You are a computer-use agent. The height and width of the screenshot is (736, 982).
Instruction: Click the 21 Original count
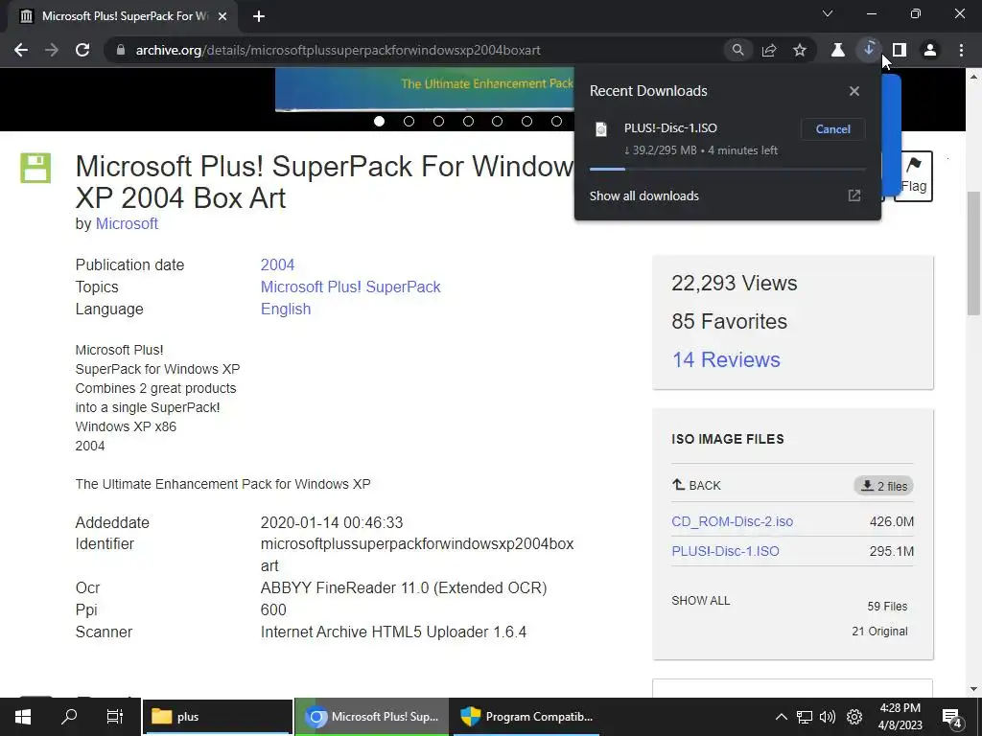pyautogui.click(x=879, y=632)
